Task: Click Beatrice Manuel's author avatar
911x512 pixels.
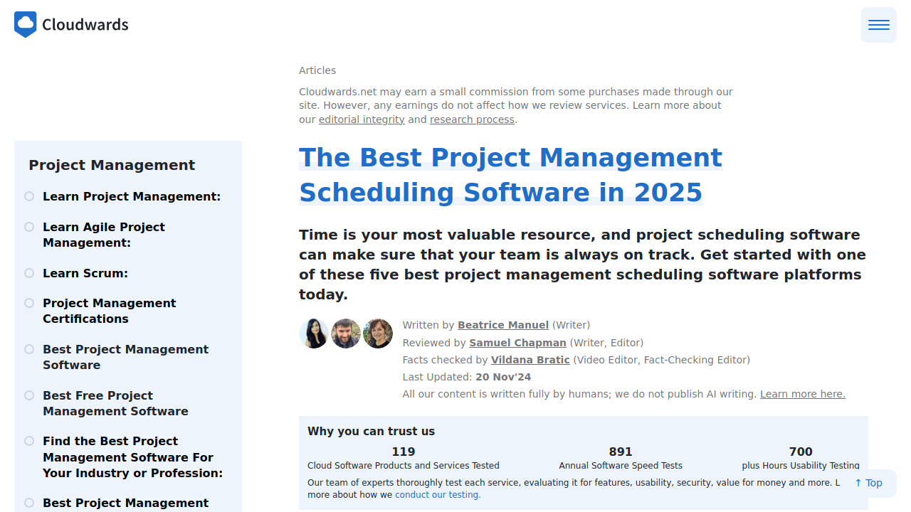Action: click(314, 334)
